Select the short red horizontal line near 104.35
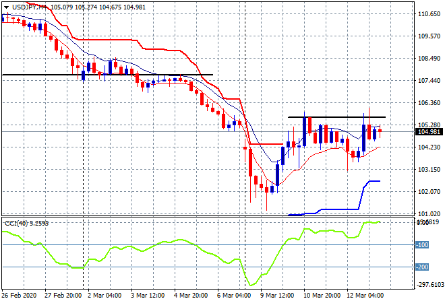 (266, 144)
